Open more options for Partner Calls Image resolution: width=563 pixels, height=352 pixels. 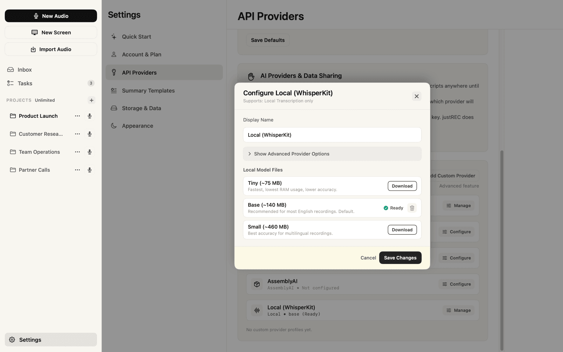click(x=77, y=170)
